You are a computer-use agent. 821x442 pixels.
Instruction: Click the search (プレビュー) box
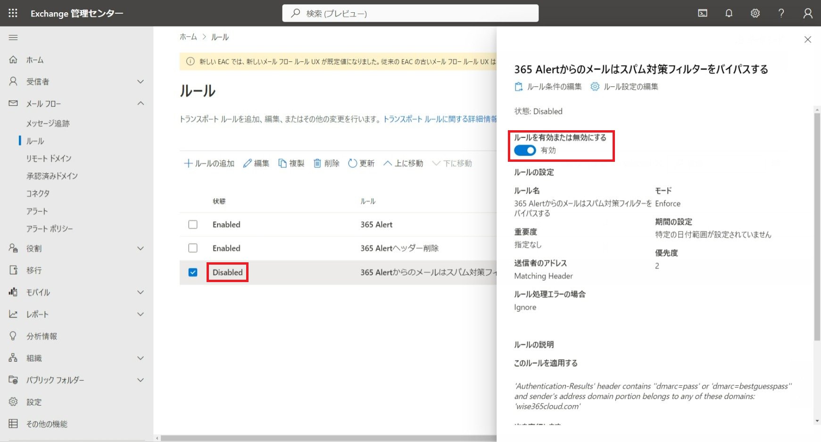(410, 13)
